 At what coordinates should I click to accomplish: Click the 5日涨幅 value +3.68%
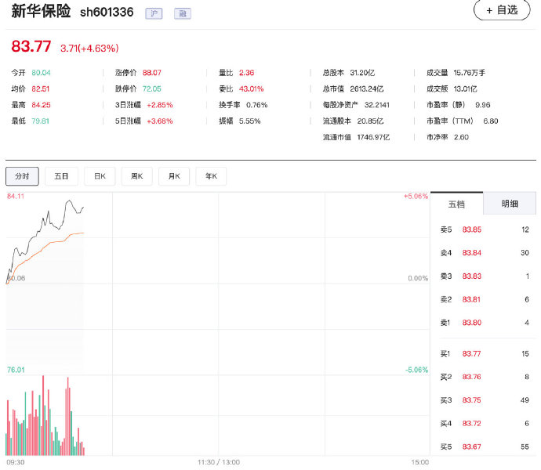[x=160, y=121]
